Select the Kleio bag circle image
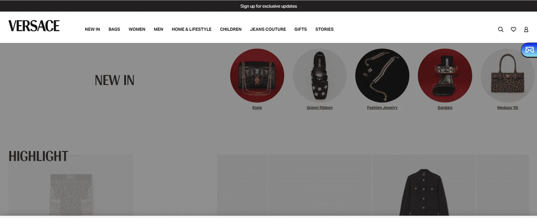This screenshot has height=218, width=537. click(x=257, y=75)
